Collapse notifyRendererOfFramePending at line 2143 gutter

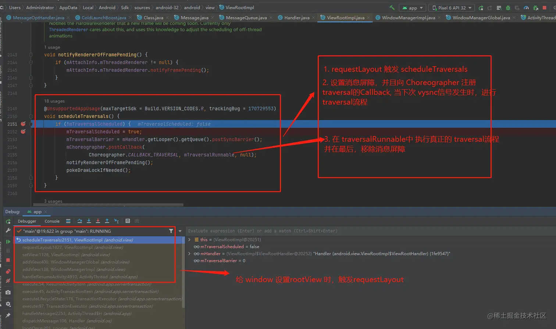coord(31,55)
